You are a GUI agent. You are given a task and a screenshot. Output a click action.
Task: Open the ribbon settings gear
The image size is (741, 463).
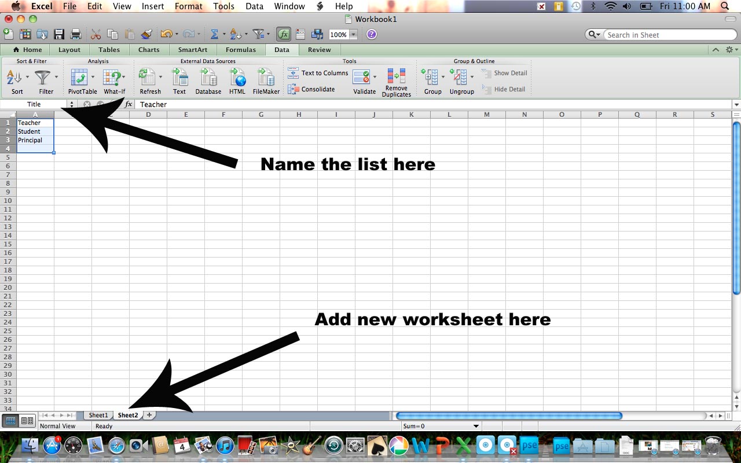pos(729,50)
